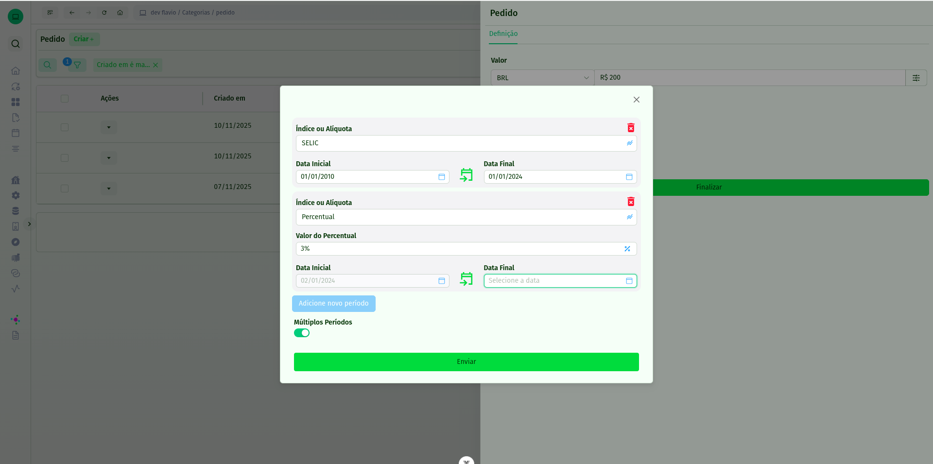933x464 pixels.
Task: Open the calendar for the 01/01/2010 Data Inicial
Action: click(441, 177)
